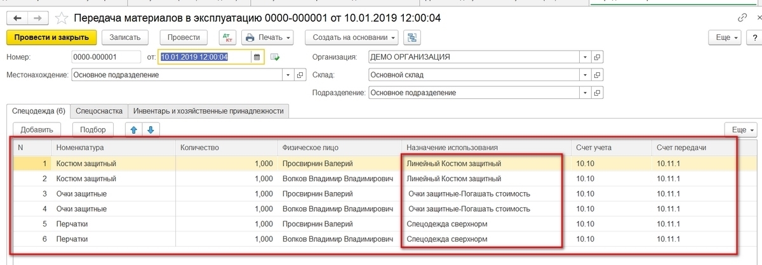
Task: Open calendar picker in date field
Action: pyautogui.click(x=257, y=56)
